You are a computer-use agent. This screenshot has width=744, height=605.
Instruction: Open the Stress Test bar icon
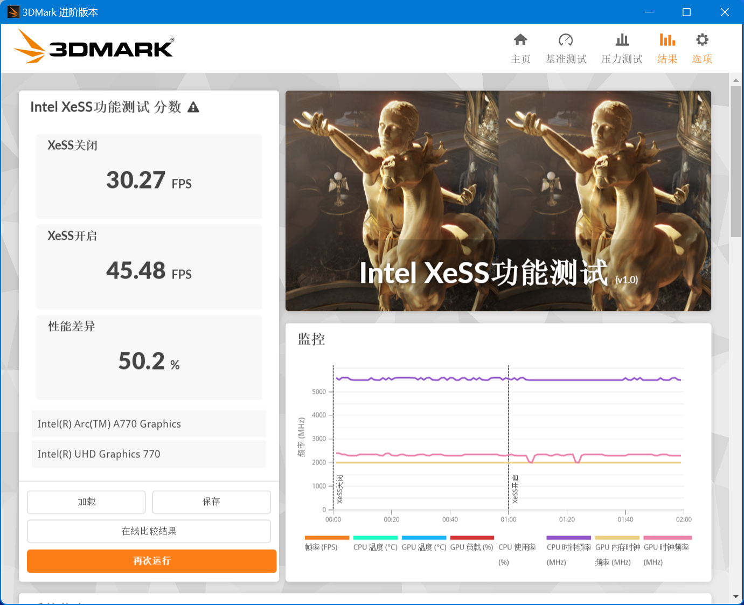622,40
